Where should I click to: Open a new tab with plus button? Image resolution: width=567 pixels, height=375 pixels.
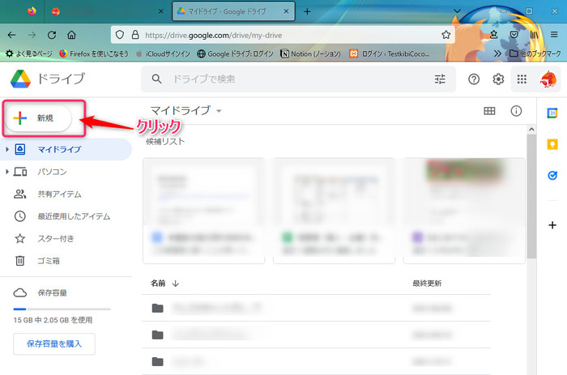click(307, 11)
